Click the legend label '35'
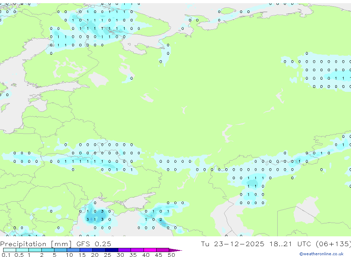This screenshot has width=351, height=257. [133, 255]
